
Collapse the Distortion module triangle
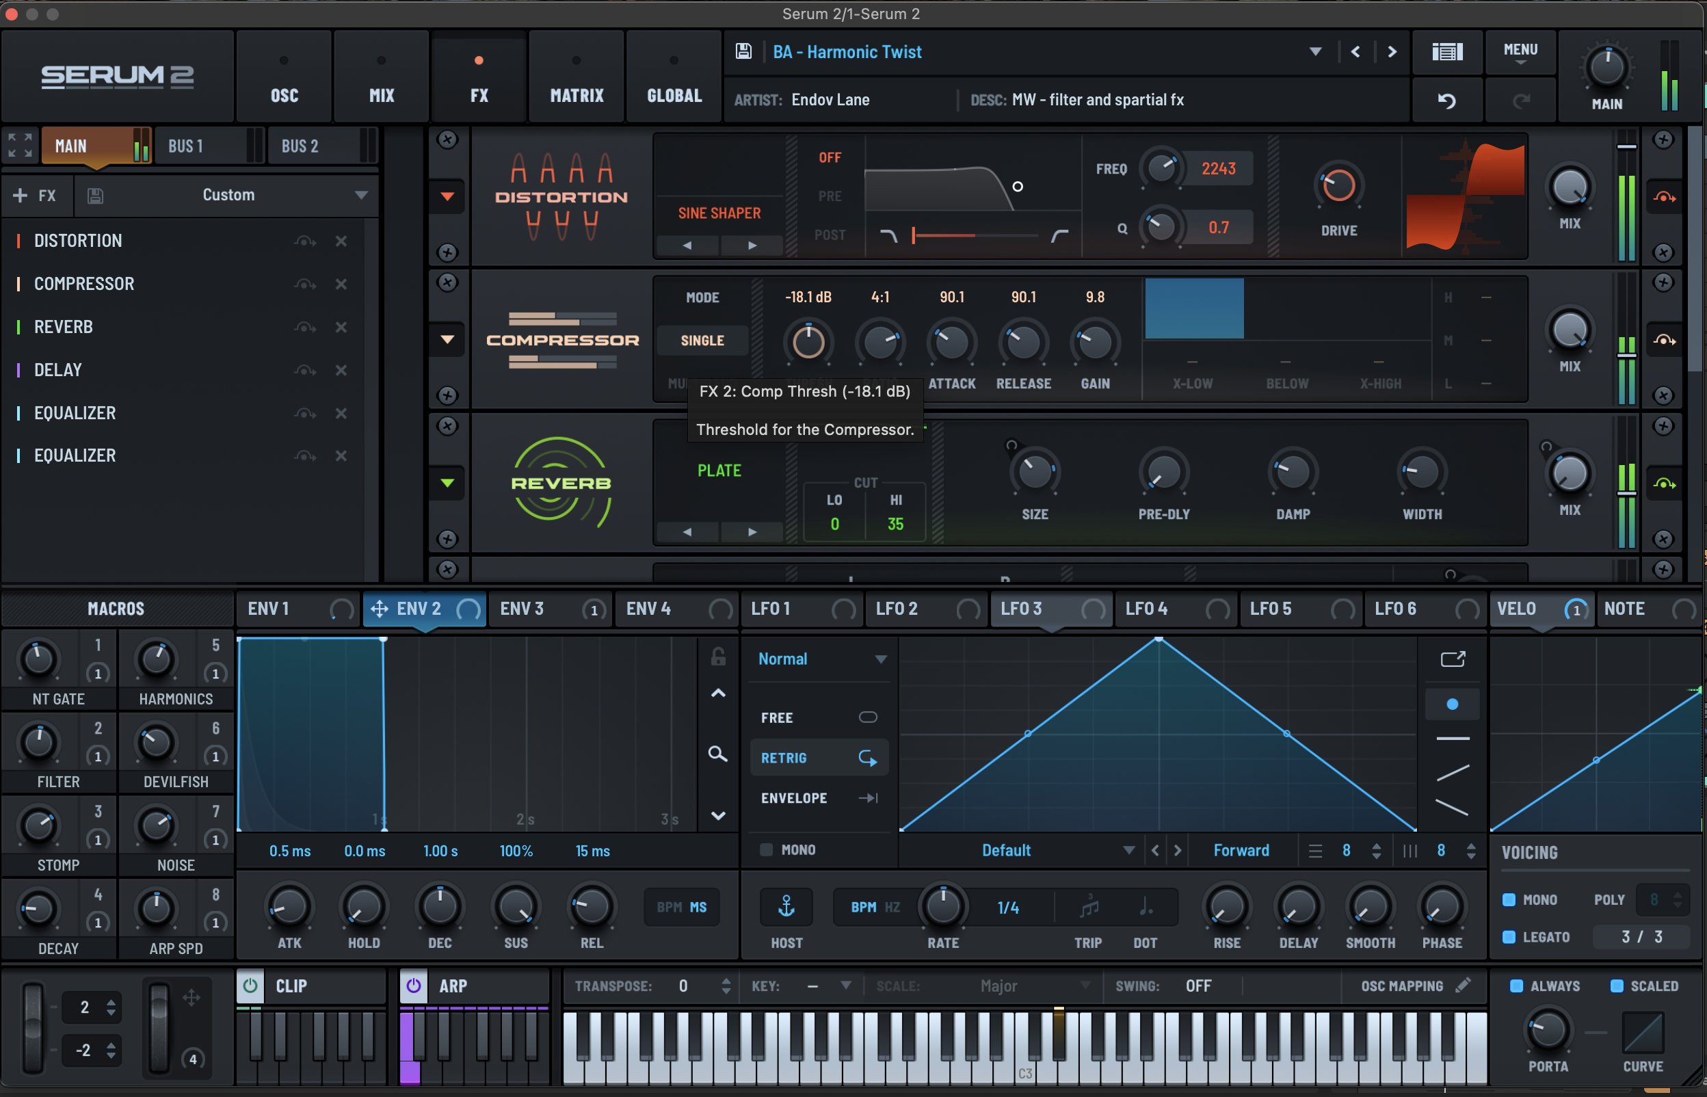[447, 196]
